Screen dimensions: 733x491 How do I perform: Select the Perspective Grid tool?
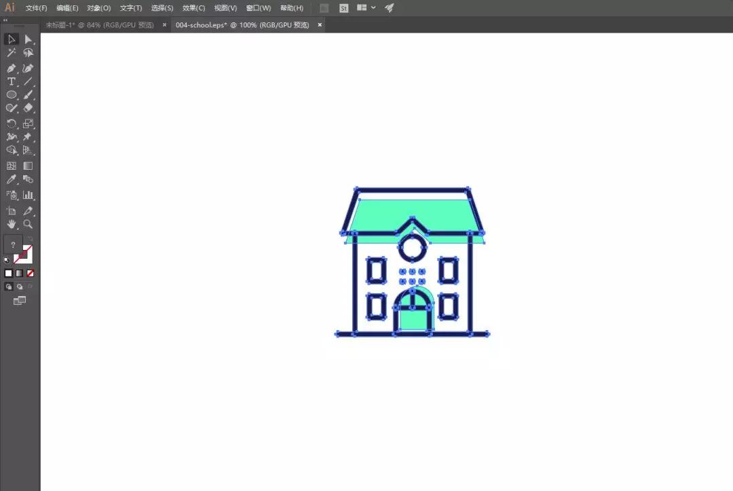click(x=28, y=150)
